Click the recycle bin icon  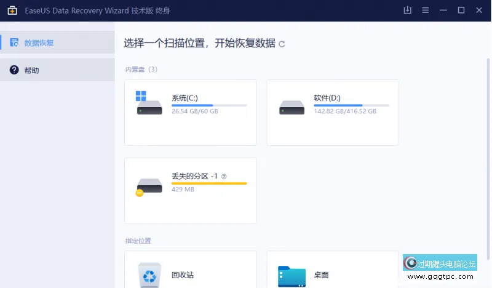point(149,275)
